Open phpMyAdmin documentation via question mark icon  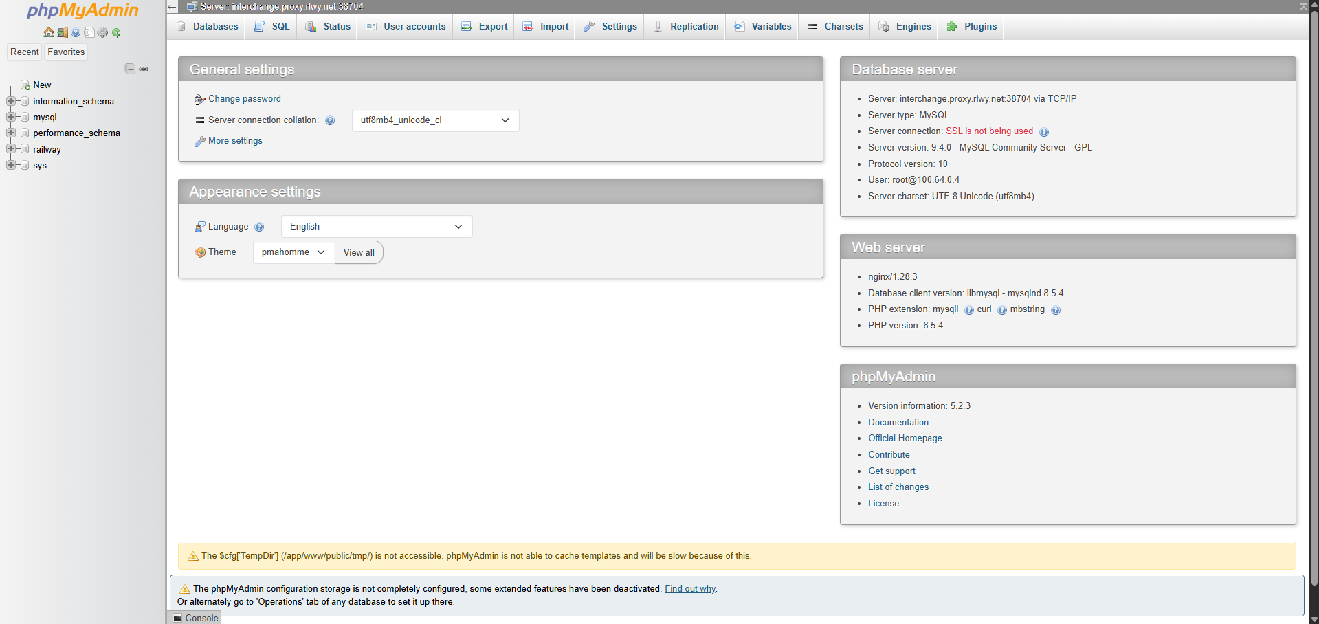[x=76, y=32]
